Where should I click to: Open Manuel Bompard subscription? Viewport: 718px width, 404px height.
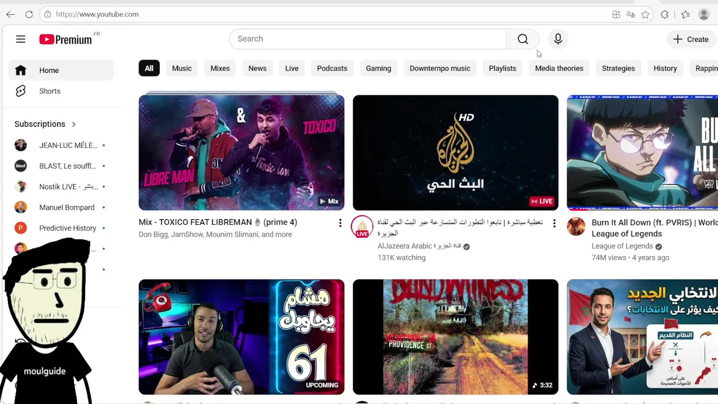[61, 208]
